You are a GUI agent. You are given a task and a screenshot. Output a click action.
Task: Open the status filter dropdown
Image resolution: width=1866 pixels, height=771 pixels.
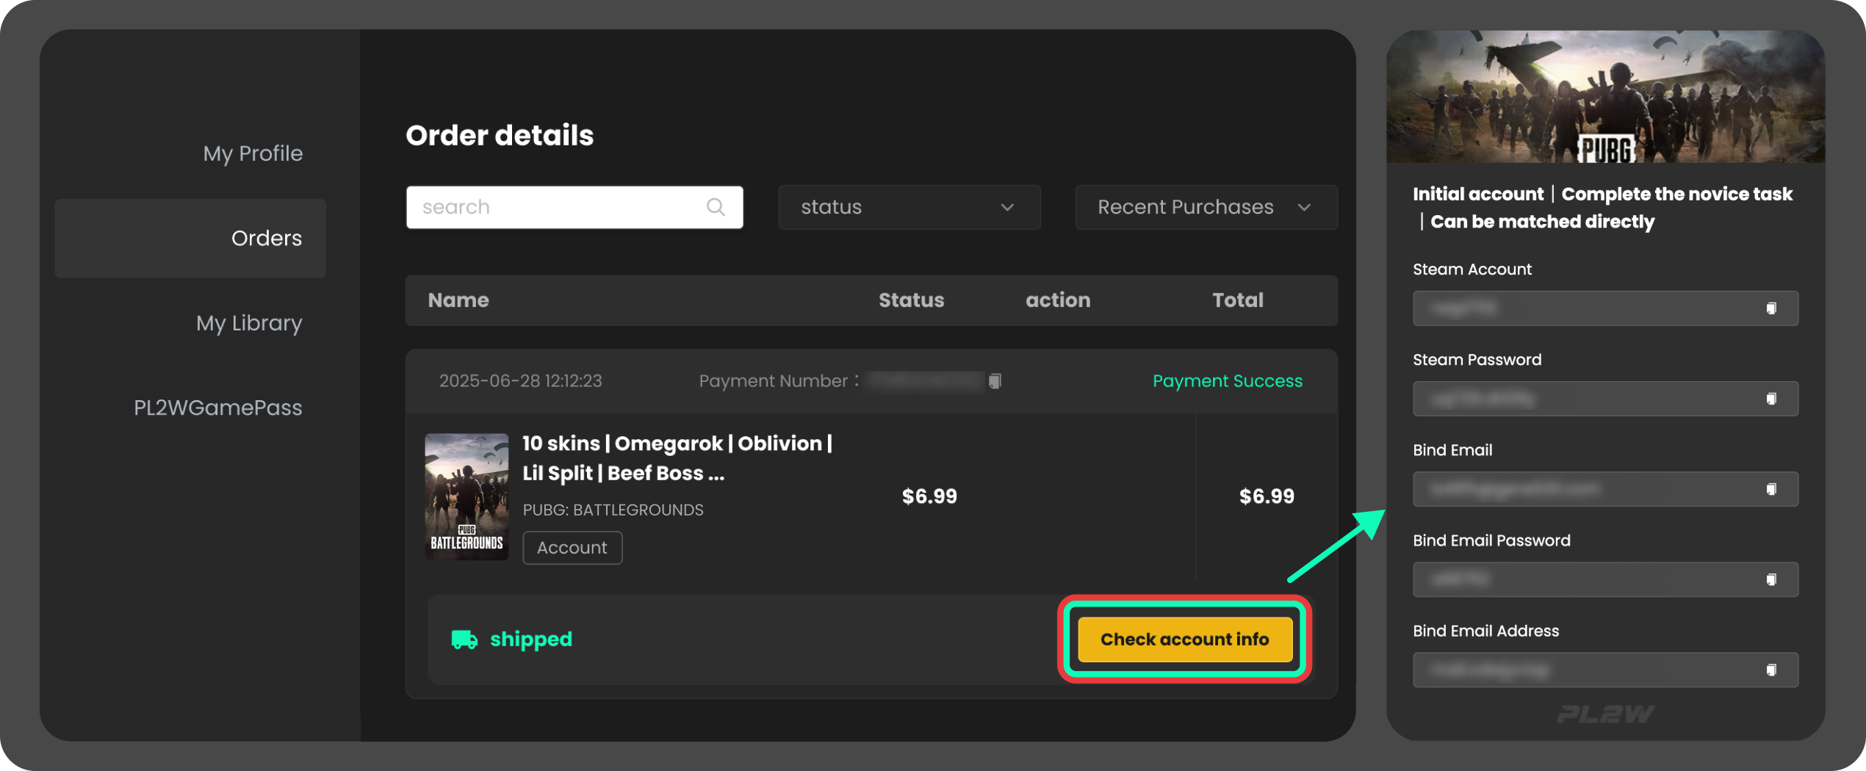909,207
